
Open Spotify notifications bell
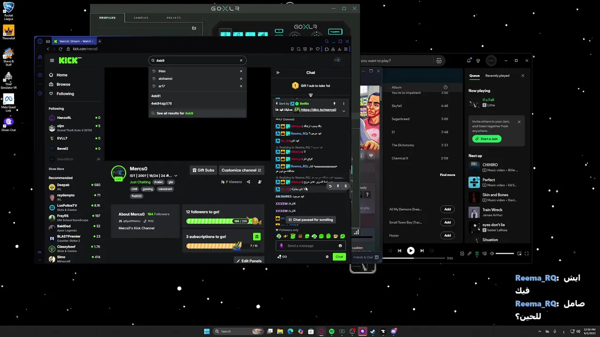point(469,60)
